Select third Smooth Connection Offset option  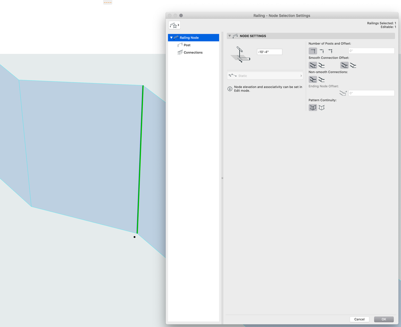[344, 65]
